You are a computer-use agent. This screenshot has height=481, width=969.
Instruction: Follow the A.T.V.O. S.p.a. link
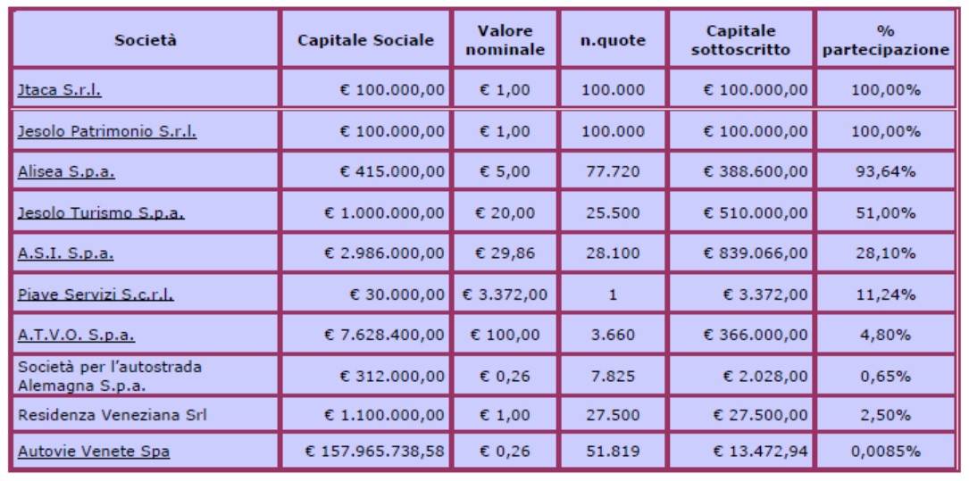point(76,336)
